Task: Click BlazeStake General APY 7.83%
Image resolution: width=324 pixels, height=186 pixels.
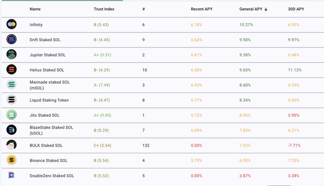Action: 245,130
